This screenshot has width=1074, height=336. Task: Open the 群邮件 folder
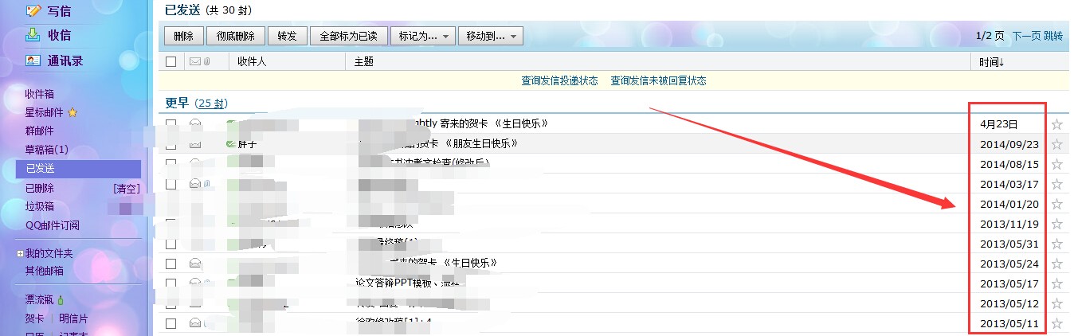coord(40,131)
